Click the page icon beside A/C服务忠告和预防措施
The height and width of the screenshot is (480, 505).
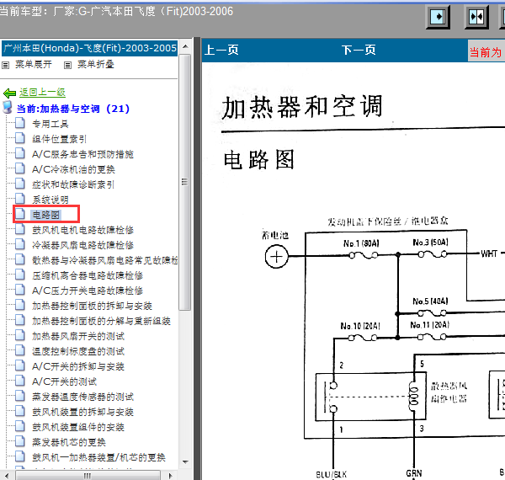pos(20,153)
